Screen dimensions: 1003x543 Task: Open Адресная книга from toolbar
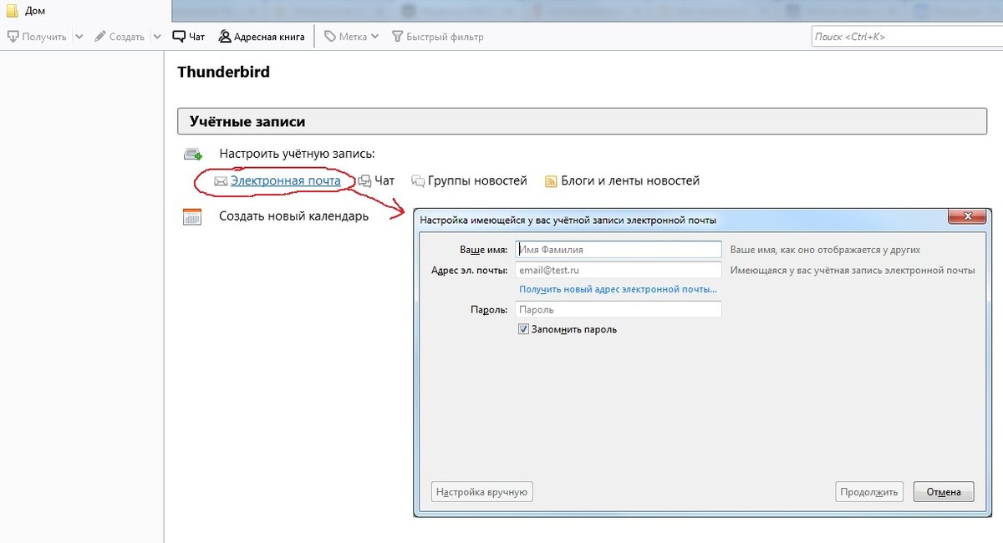click(x=261, y=37)
